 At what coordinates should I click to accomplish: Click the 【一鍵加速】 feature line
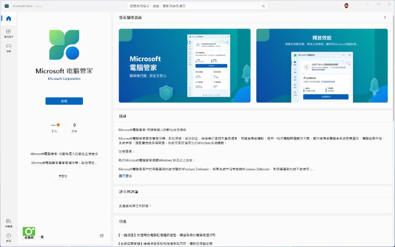[x=167, y=235]
